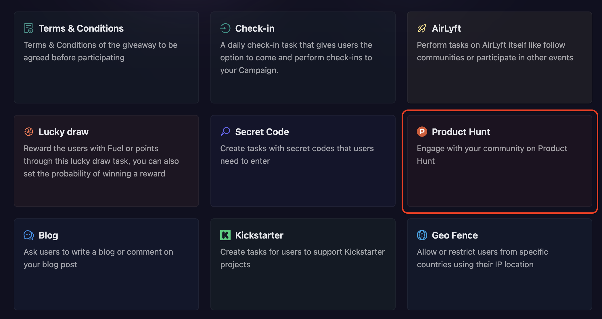602x319 pixels.
Task: Click the Product Hunt logo icon
Action: (422, 132)
